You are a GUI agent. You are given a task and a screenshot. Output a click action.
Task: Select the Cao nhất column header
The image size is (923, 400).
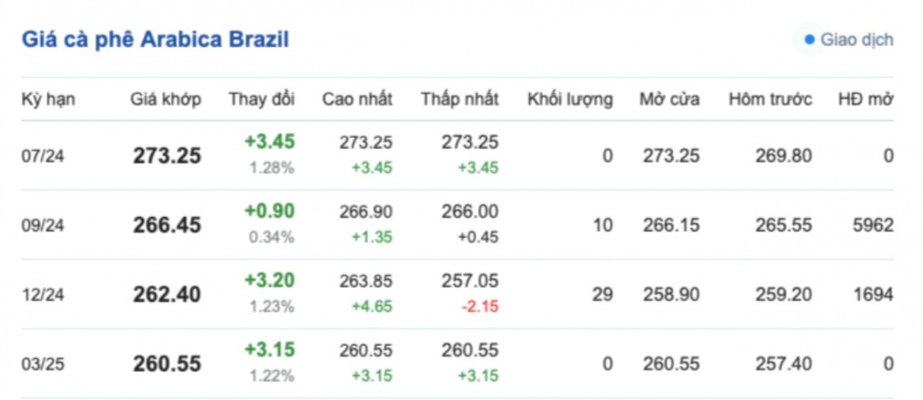click(357, 100)
